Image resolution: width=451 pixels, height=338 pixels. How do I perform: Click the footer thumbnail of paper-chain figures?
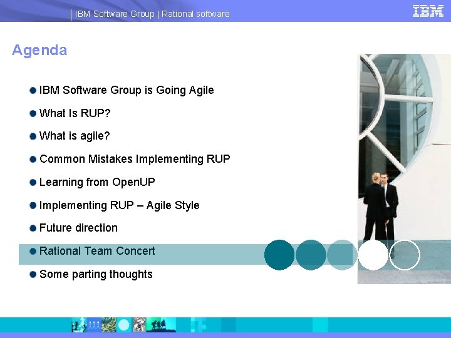point(94,325)
